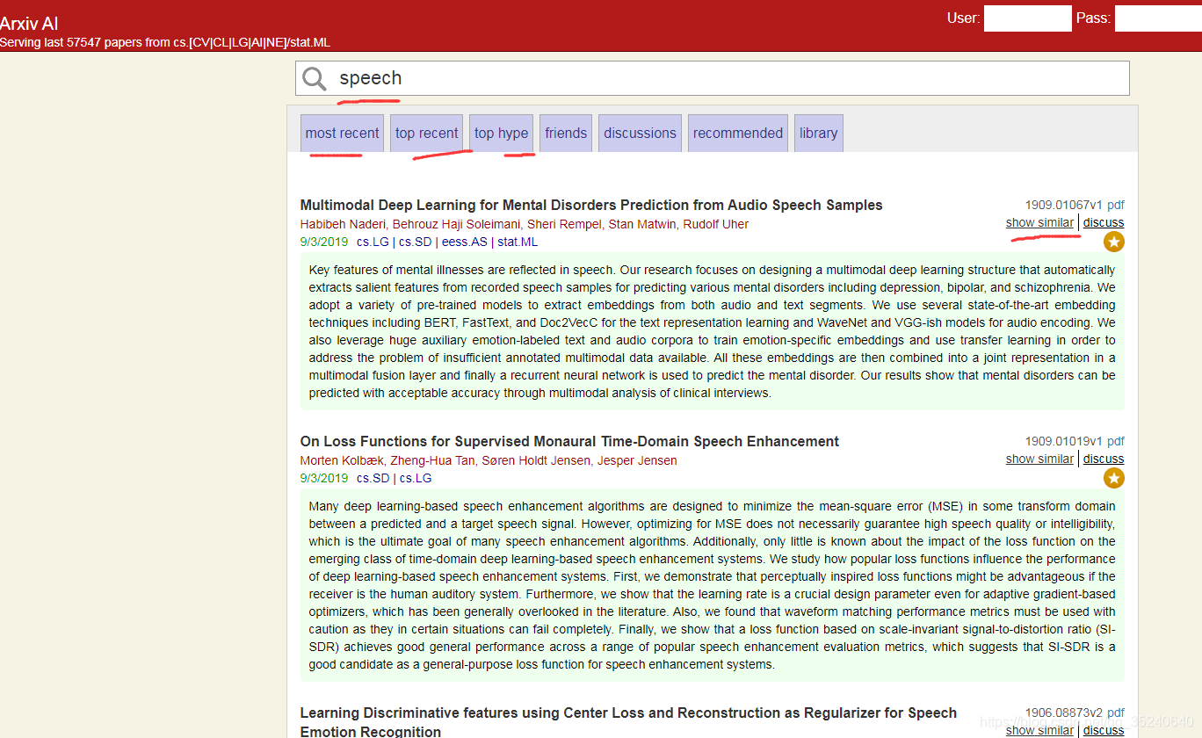This screenshot has width=1202, height=738.
Task: Open pdf link for paper 1906.08873v2
Action: (x=1116, y=713)
